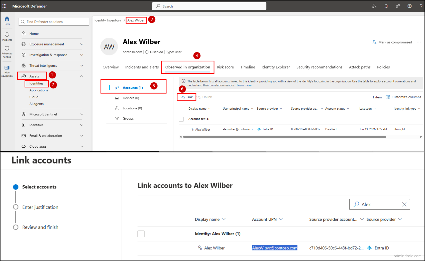Click the Find Defender solutions field
Screen dimensions: 425x261
[x=54, y=22]
